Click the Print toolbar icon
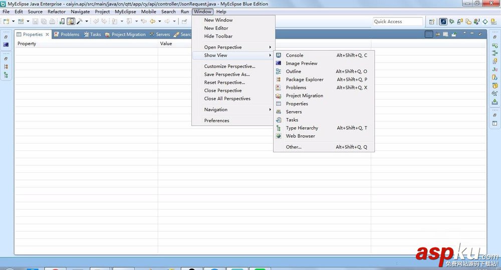The height and width of the screenshot is (270, 501). click(52, 22)
